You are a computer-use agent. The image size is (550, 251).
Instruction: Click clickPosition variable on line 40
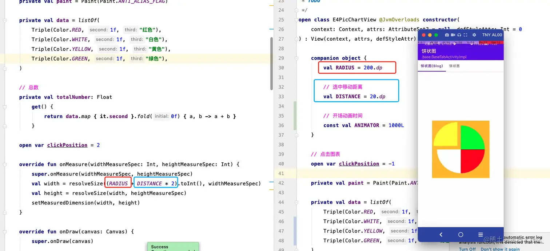(359, 164)
